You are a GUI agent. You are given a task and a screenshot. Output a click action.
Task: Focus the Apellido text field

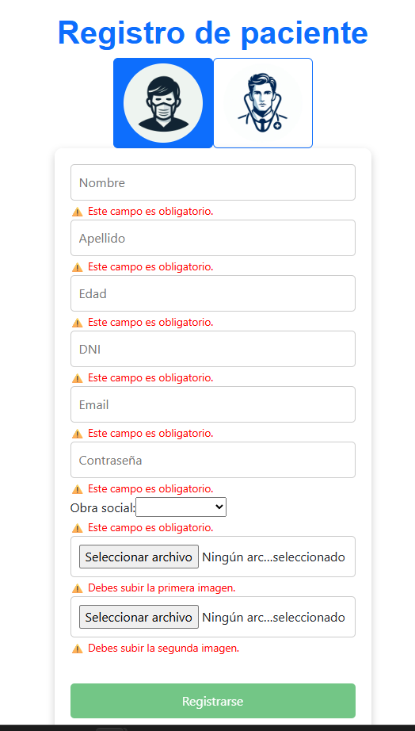(213, 238)
